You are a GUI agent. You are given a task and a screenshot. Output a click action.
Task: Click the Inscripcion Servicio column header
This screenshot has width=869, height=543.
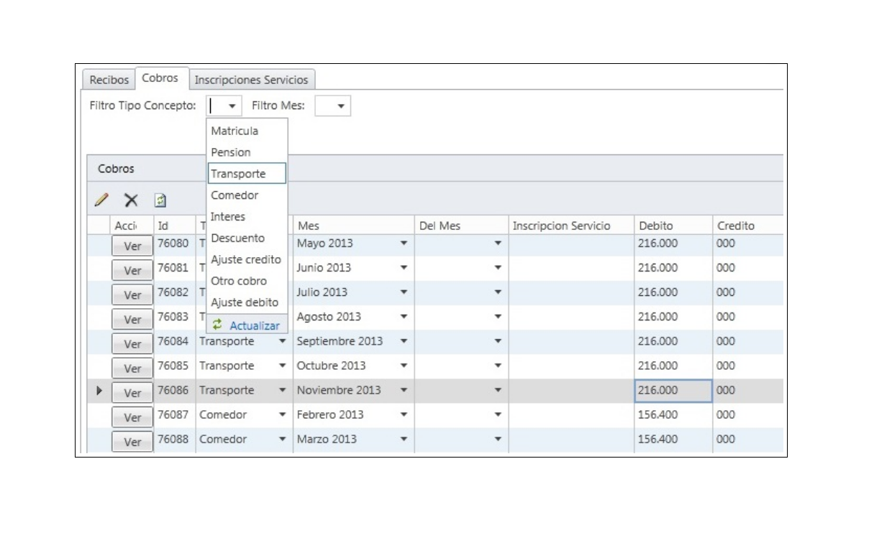[x=570, y=226]
